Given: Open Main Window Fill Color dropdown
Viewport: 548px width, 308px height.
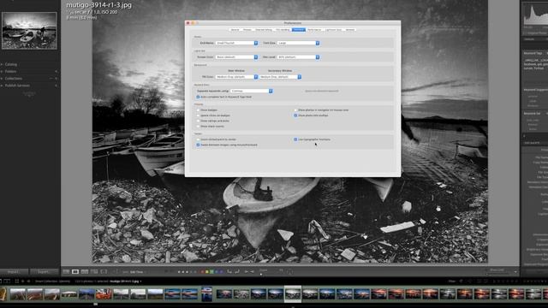Looking at the screenshot, I should click(236, 77).
